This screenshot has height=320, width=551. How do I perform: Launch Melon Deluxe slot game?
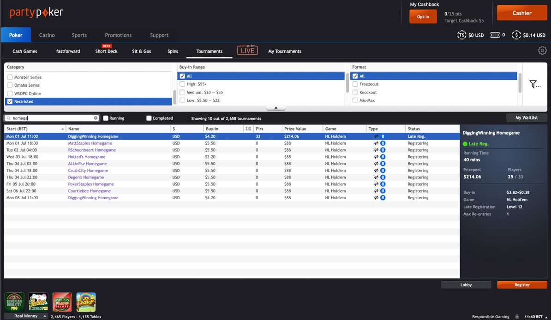pos(62,302)
